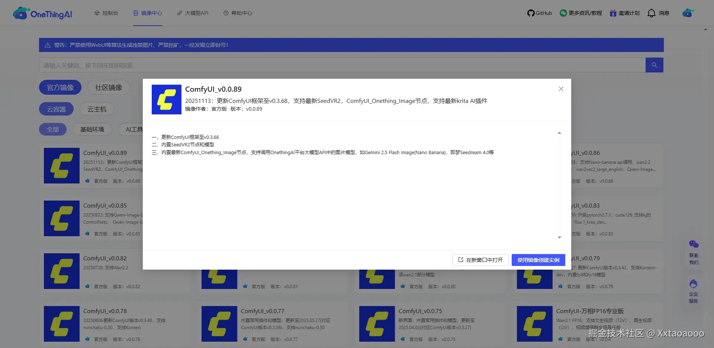Click the ComfyUI_v0.0.75 card thumbnail
Screen dimensions: 714x348
377,324
